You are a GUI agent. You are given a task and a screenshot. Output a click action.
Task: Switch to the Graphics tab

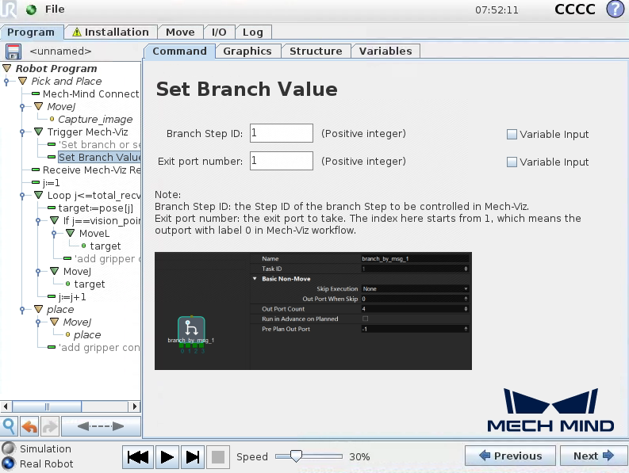click(x=247, y=51)
